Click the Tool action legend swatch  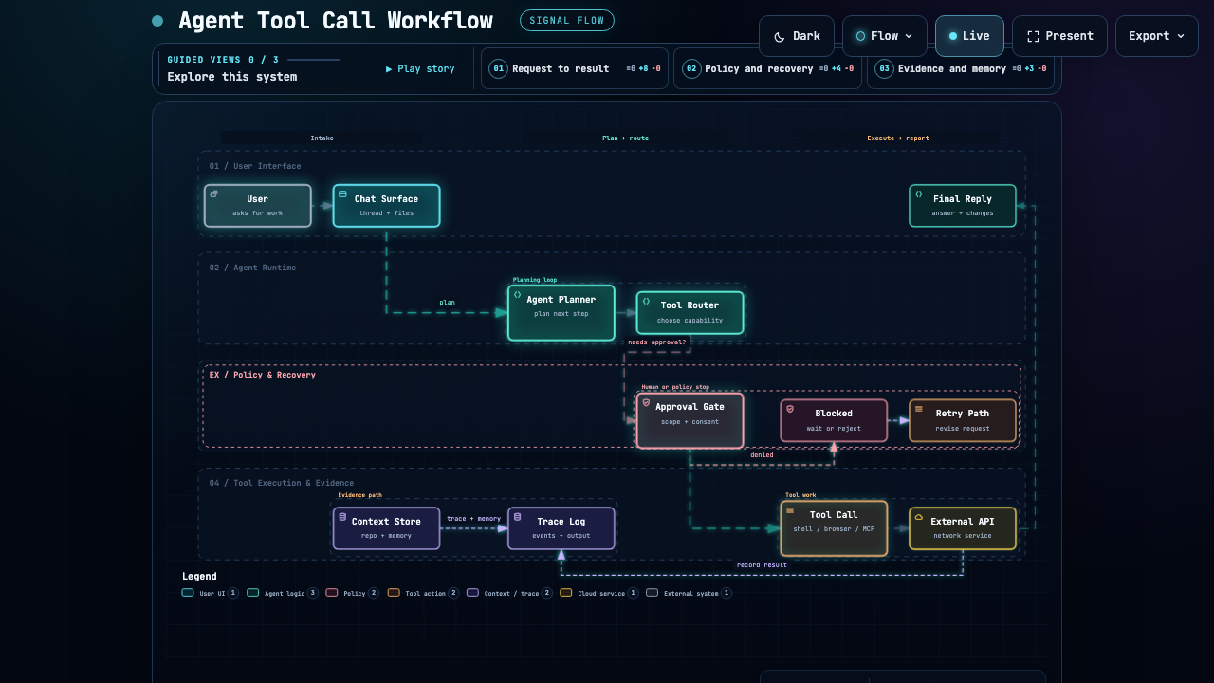(394, 593)
